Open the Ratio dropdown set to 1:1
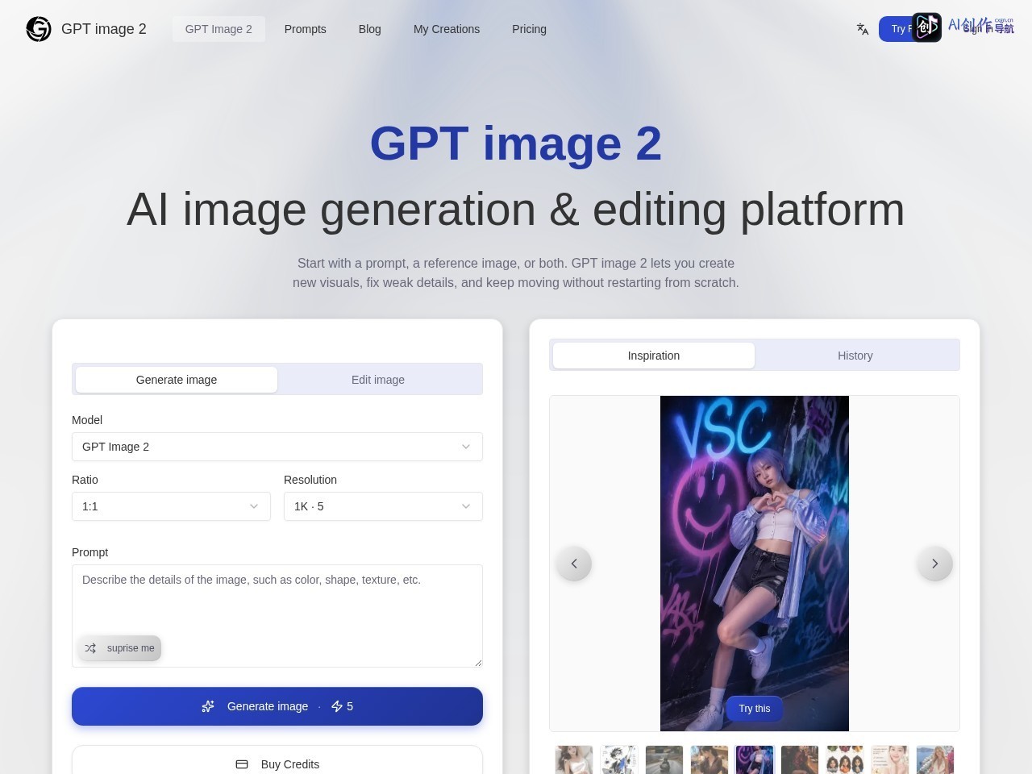This screenshot has width=1032, height=774. (171, 506)
